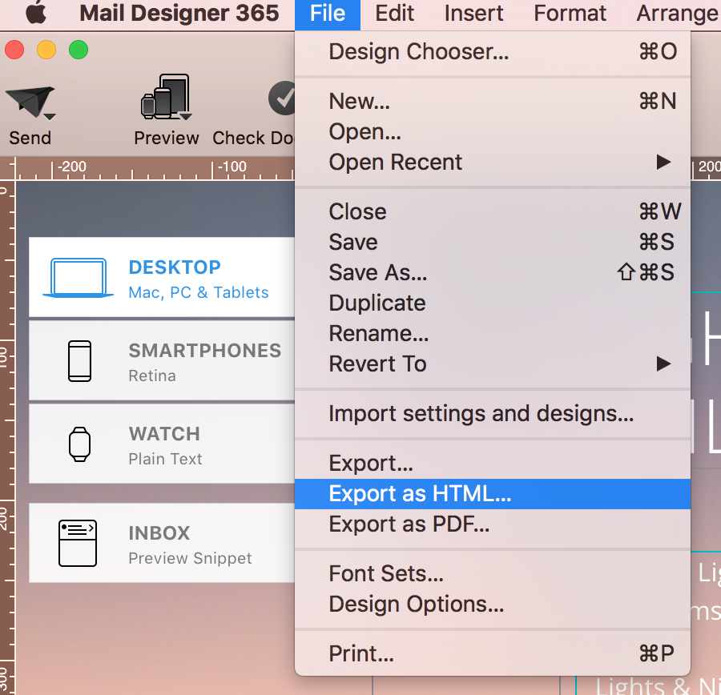Click the WATCH heading text
The width and height of the screenshot is (721, 695).
[x=164, y=434]
